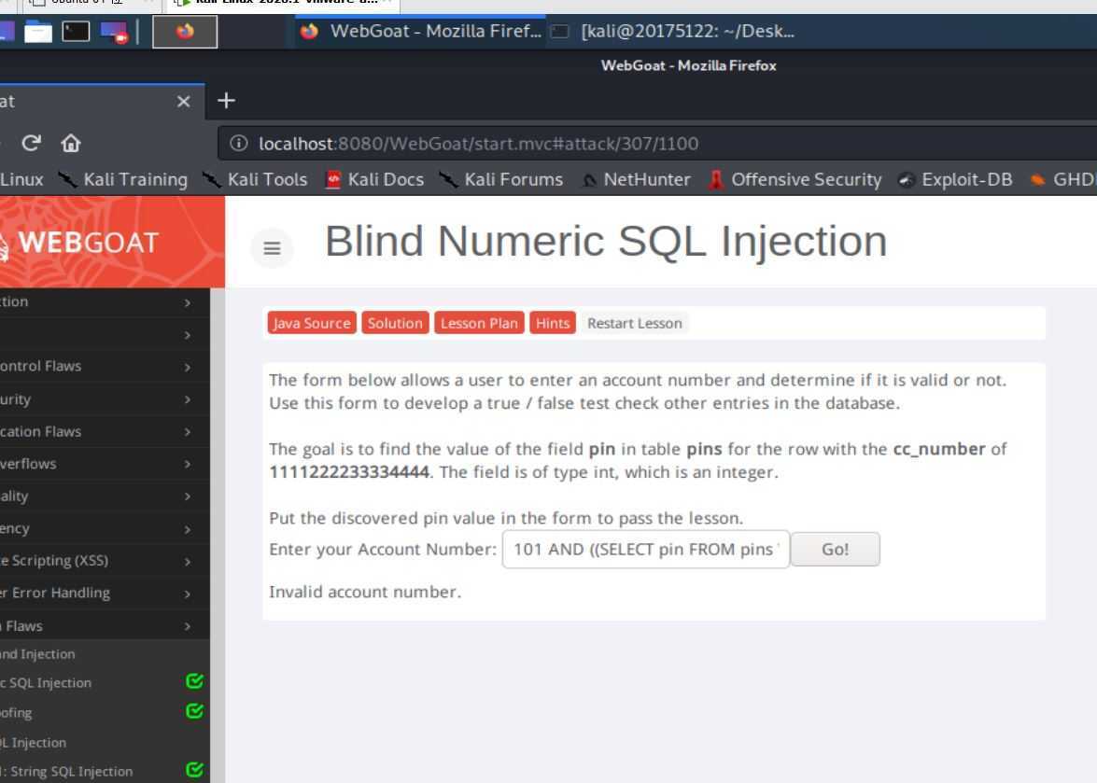Expand the 'ency' category
Image resolution: width=1097 pixels, height=783 pixels.
(x=105, y=528)
